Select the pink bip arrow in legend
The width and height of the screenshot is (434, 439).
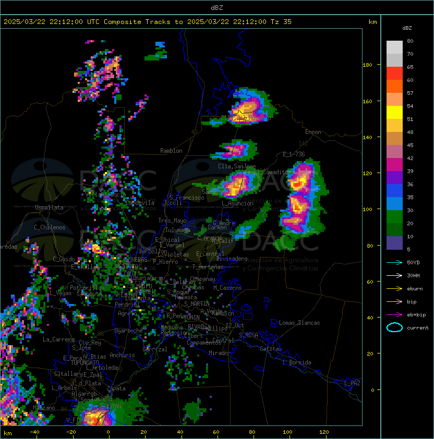click(394, 301)
